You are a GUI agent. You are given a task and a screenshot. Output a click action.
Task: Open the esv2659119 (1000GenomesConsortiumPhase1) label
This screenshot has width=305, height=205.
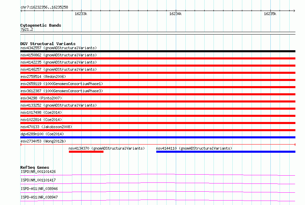click(x=62, y=84)
